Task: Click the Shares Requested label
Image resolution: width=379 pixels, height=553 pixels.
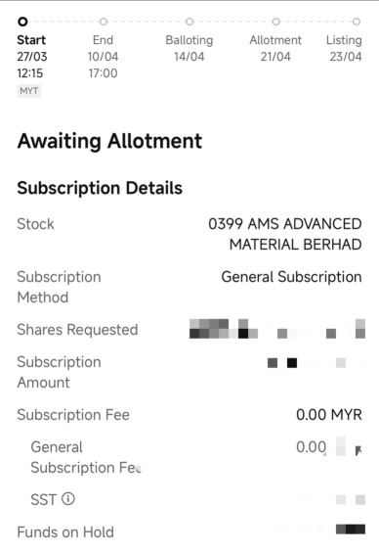Action: coord(77,330)
